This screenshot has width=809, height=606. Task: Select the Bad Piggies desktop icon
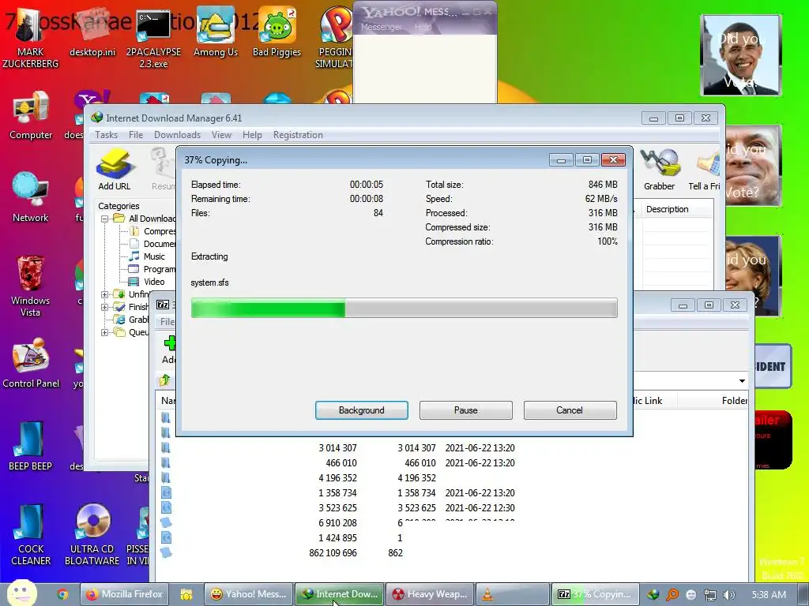click(x=277, y=32)
